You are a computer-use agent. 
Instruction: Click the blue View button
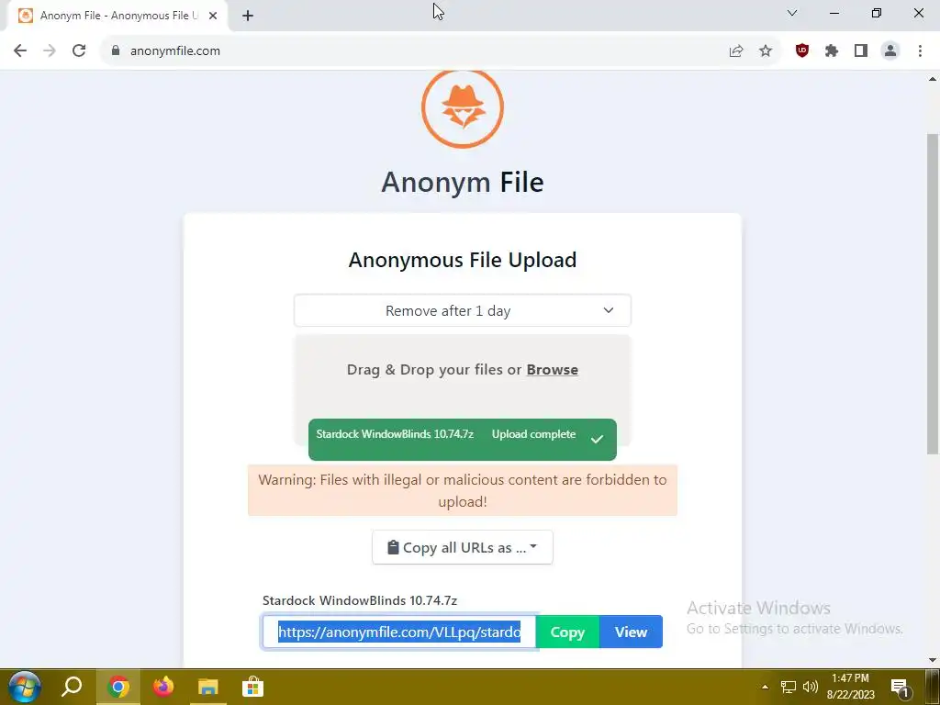point(631,632)
